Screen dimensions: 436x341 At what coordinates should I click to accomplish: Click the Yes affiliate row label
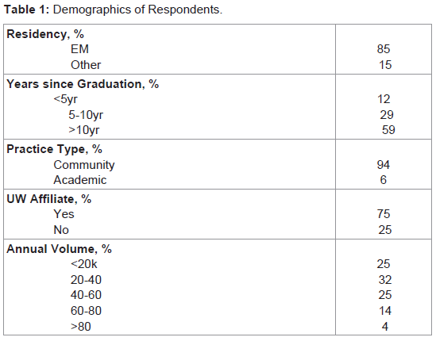64,214
